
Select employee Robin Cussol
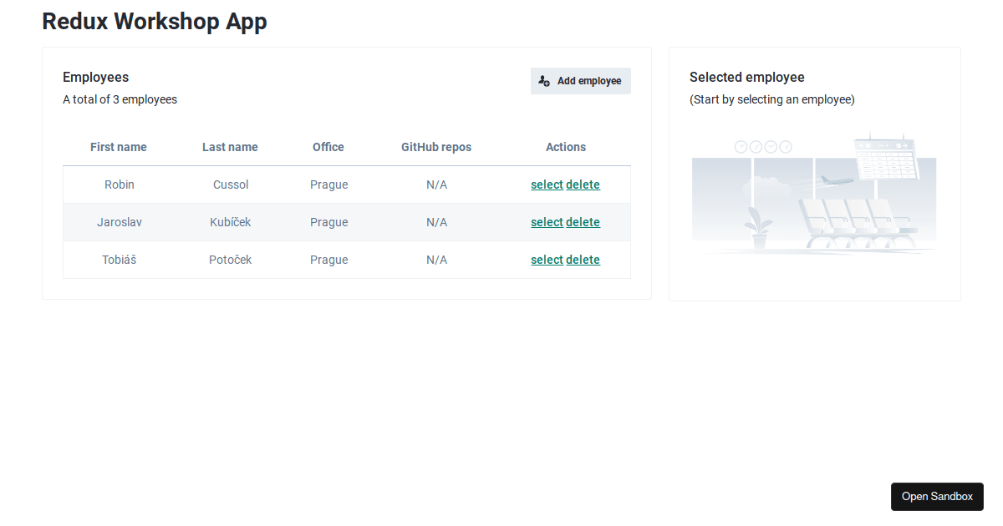pos(547,185)
